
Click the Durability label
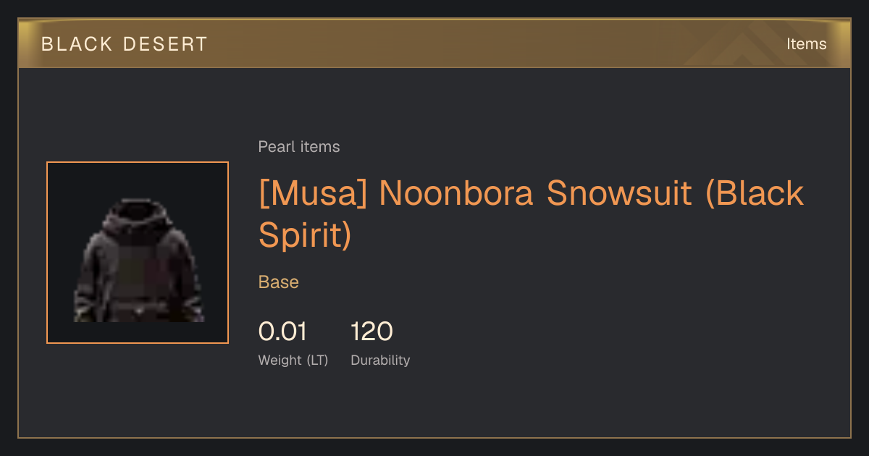380,360
